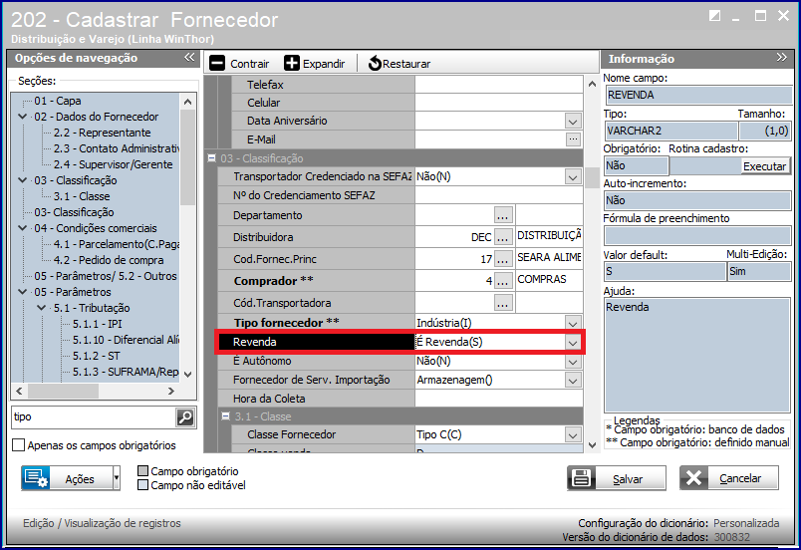The height and width of the screenshot is (550, 801).
Task: Open the Distribuidora lookup button
Action: (x=503, y=237)
